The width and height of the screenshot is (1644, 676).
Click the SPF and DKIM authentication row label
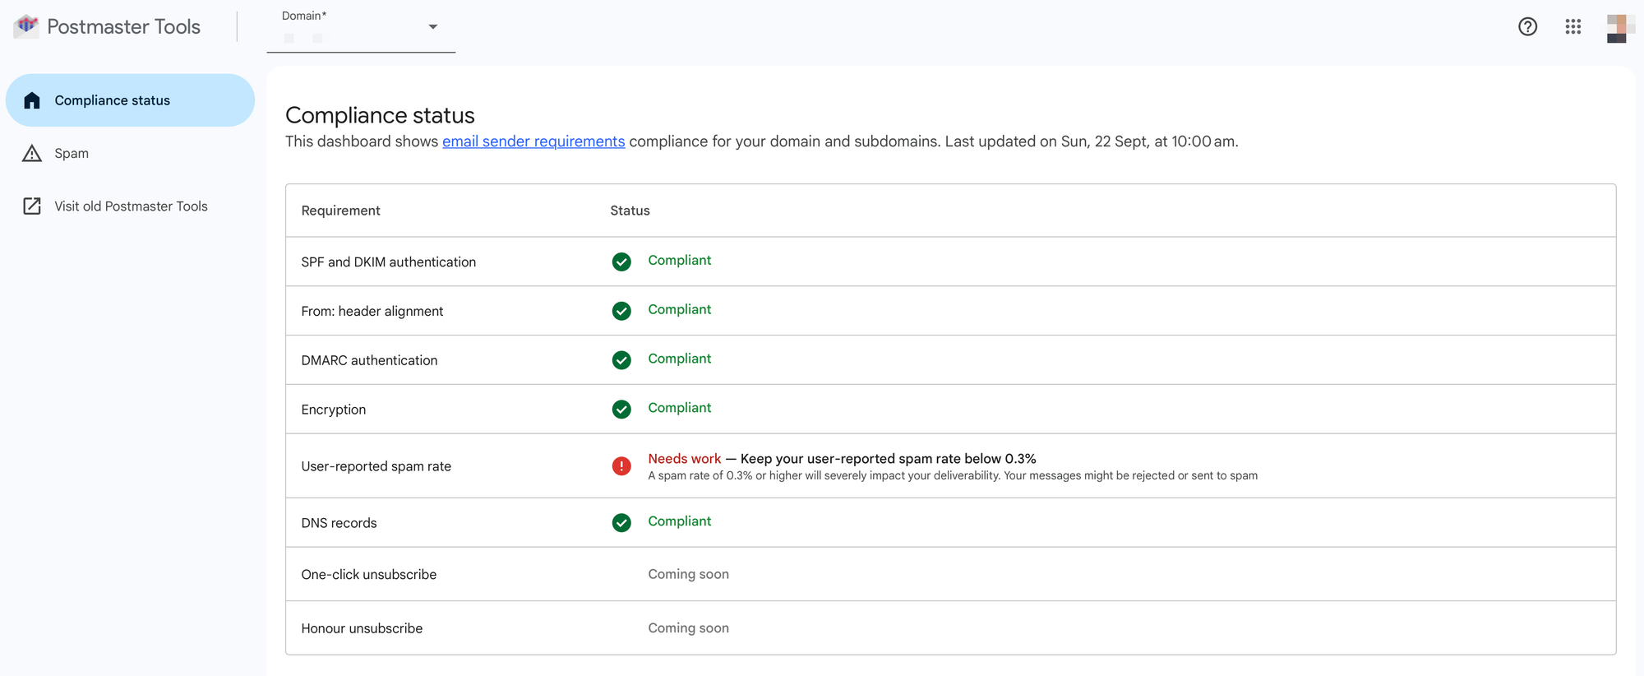388,262
